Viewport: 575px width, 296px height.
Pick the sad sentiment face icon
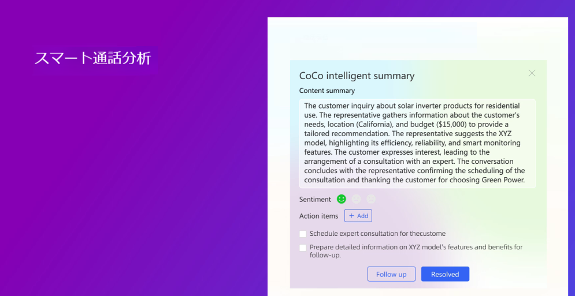click(x=371, y=199)
